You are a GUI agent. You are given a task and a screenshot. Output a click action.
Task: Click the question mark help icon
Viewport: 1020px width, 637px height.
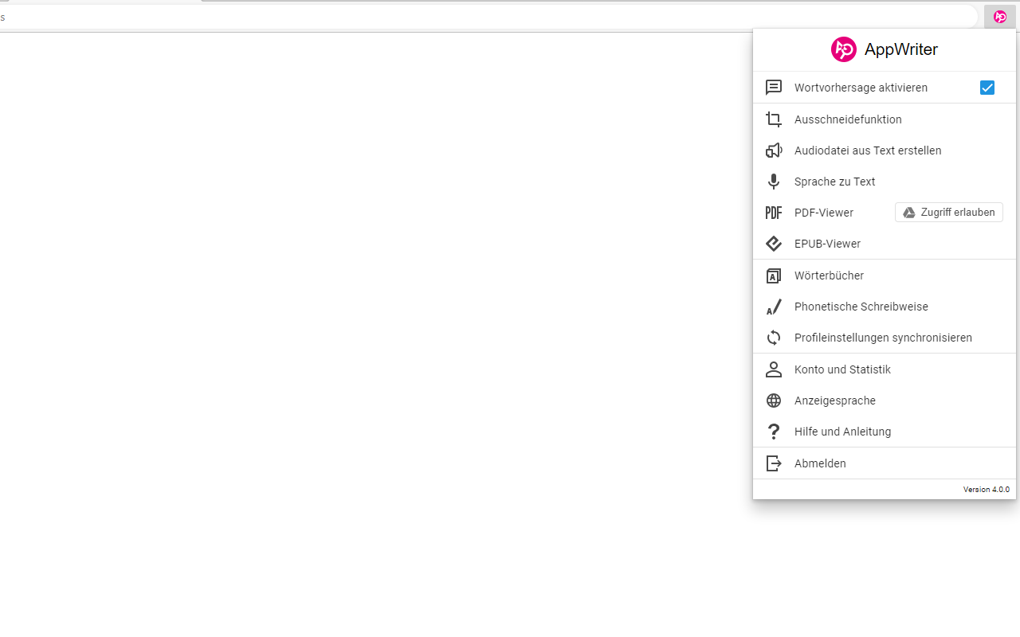click(774, 432)
